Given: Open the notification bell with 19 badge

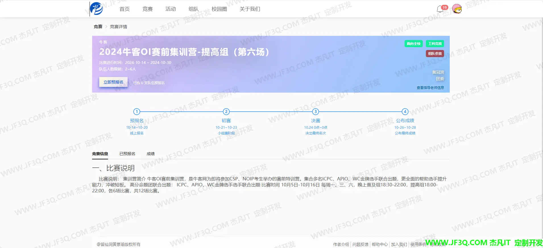Looking at the screenshot, I should click(440, 9).
